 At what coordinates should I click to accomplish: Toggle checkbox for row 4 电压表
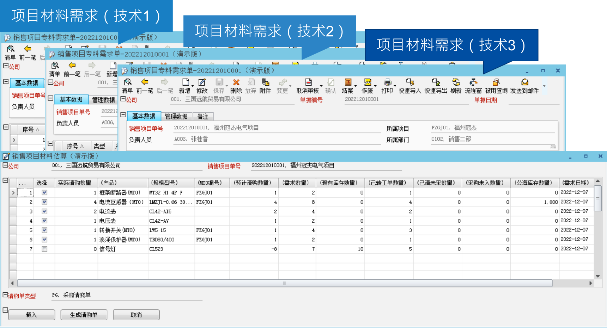point(44,221)
